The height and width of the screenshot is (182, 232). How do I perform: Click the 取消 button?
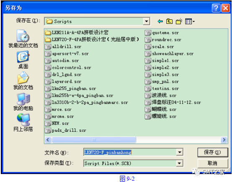pyautogui.click(x=212, y=163)
